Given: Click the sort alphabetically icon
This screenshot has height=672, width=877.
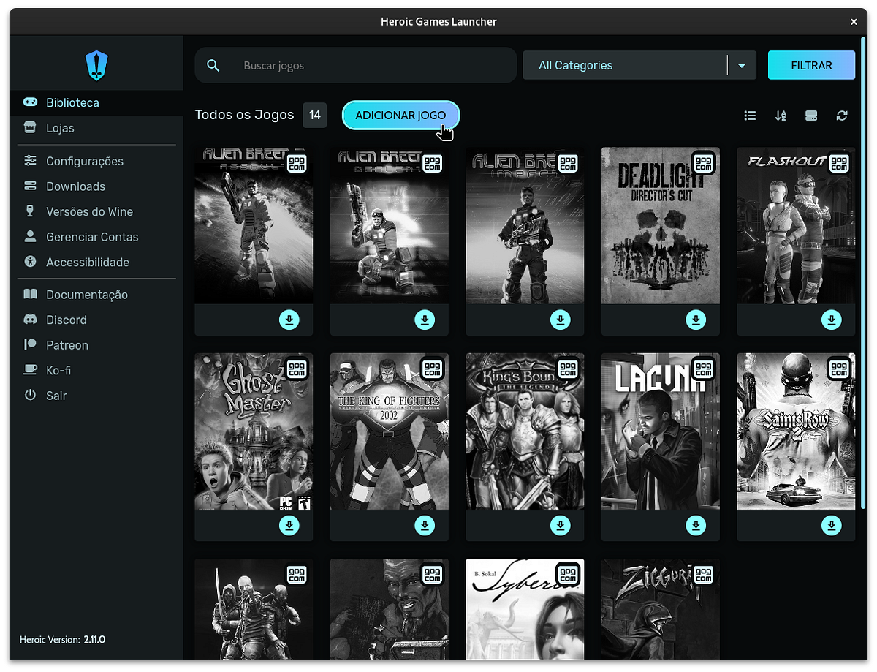Looking at the screenshot, I should 781,116.
